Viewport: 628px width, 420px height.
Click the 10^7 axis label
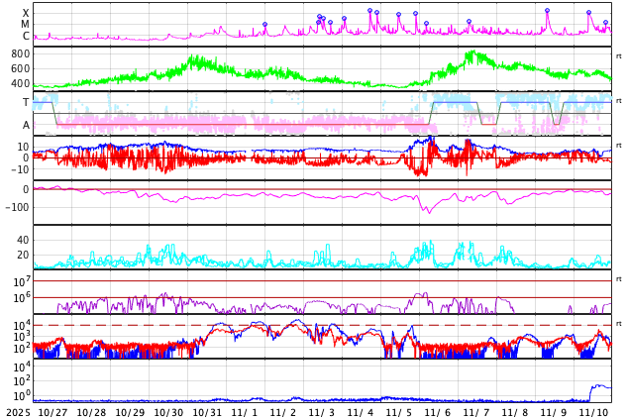pos(22,283)
